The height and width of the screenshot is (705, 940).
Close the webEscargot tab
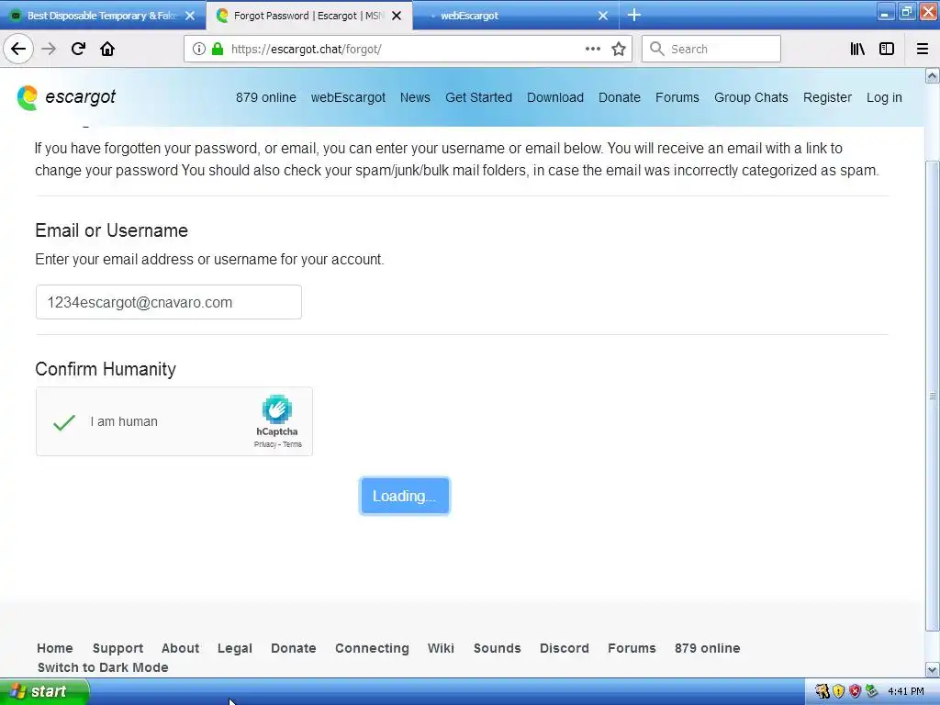[603, 16]
